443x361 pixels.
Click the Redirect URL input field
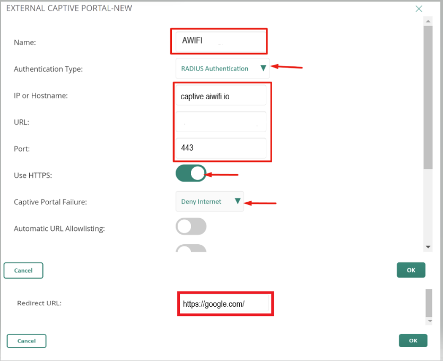click(224, 304)
